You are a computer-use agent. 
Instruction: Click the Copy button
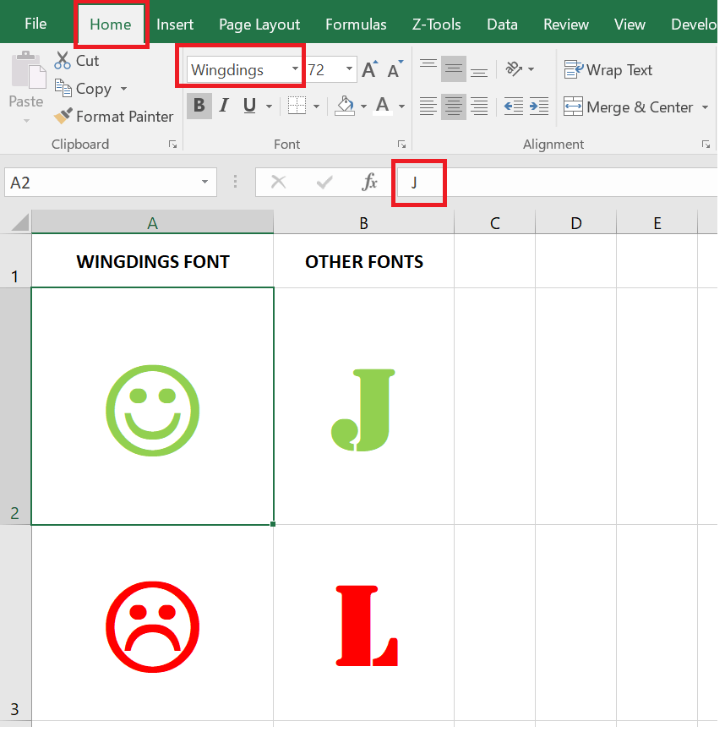pos(84,89)
